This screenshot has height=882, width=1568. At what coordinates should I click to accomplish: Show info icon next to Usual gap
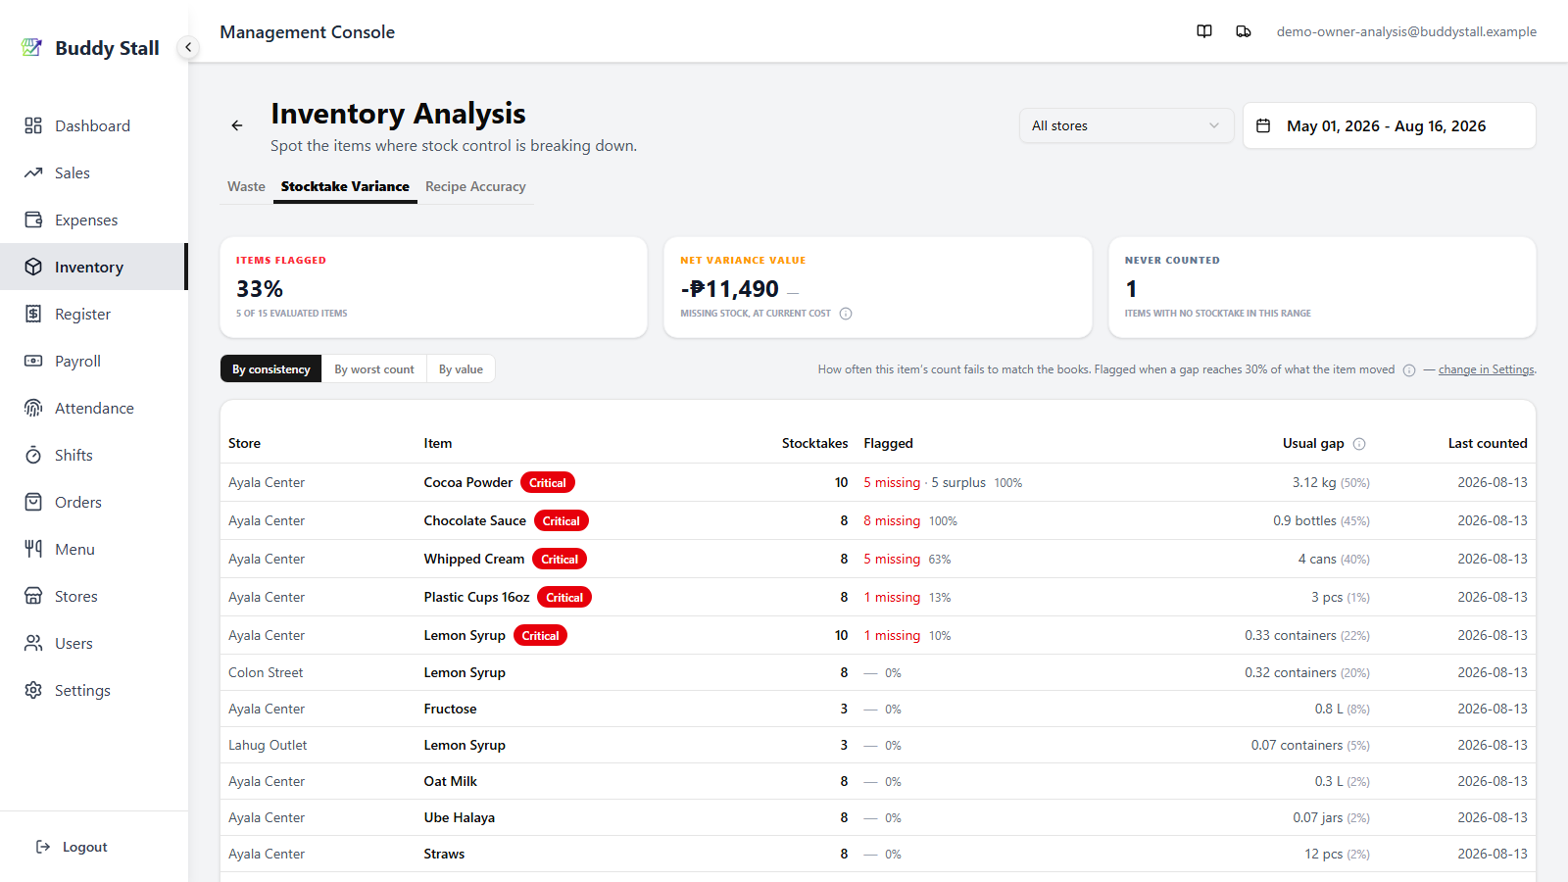1359,444
